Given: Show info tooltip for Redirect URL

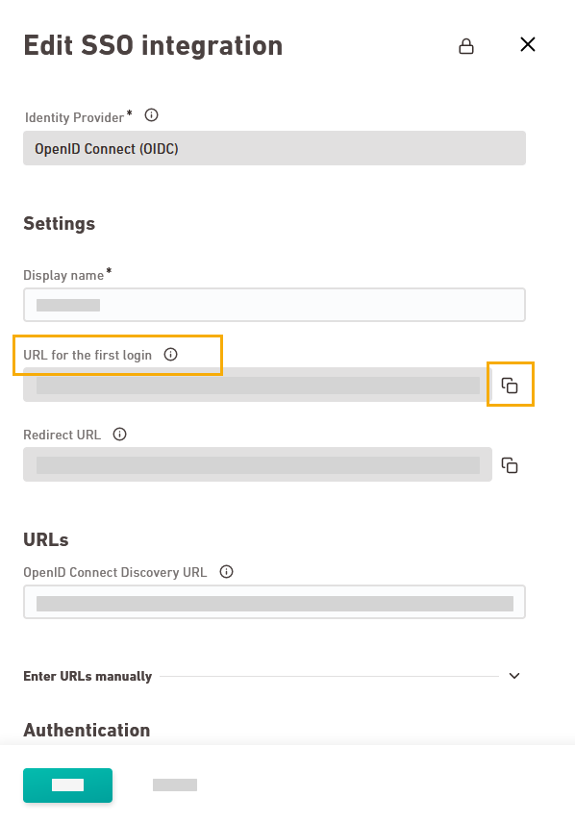Looking at the screenshot, I should 120,434.
